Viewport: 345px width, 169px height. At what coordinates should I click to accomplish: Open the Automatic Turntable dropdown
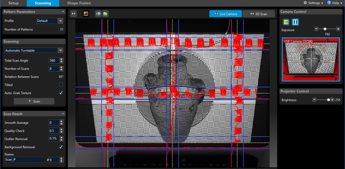point(34,51)
